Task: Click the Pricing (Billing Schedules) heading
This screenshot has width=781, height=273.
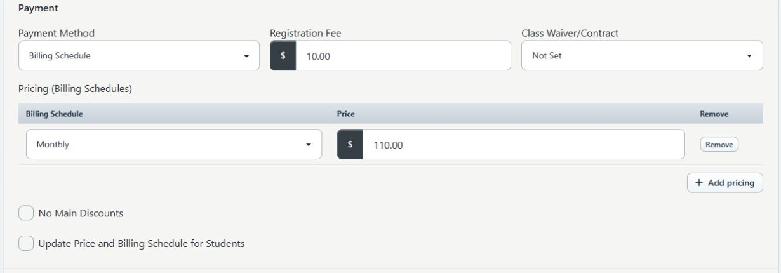Action: coord(75,89)
